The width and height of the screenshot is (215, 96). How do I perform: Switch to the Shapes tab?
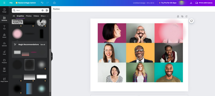tap(44, 16)
